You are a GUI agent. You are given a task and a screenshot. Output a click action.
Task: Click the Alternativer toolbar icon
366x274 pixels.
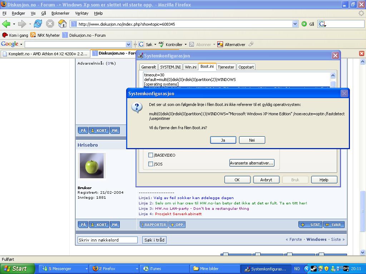click(220, 44)
